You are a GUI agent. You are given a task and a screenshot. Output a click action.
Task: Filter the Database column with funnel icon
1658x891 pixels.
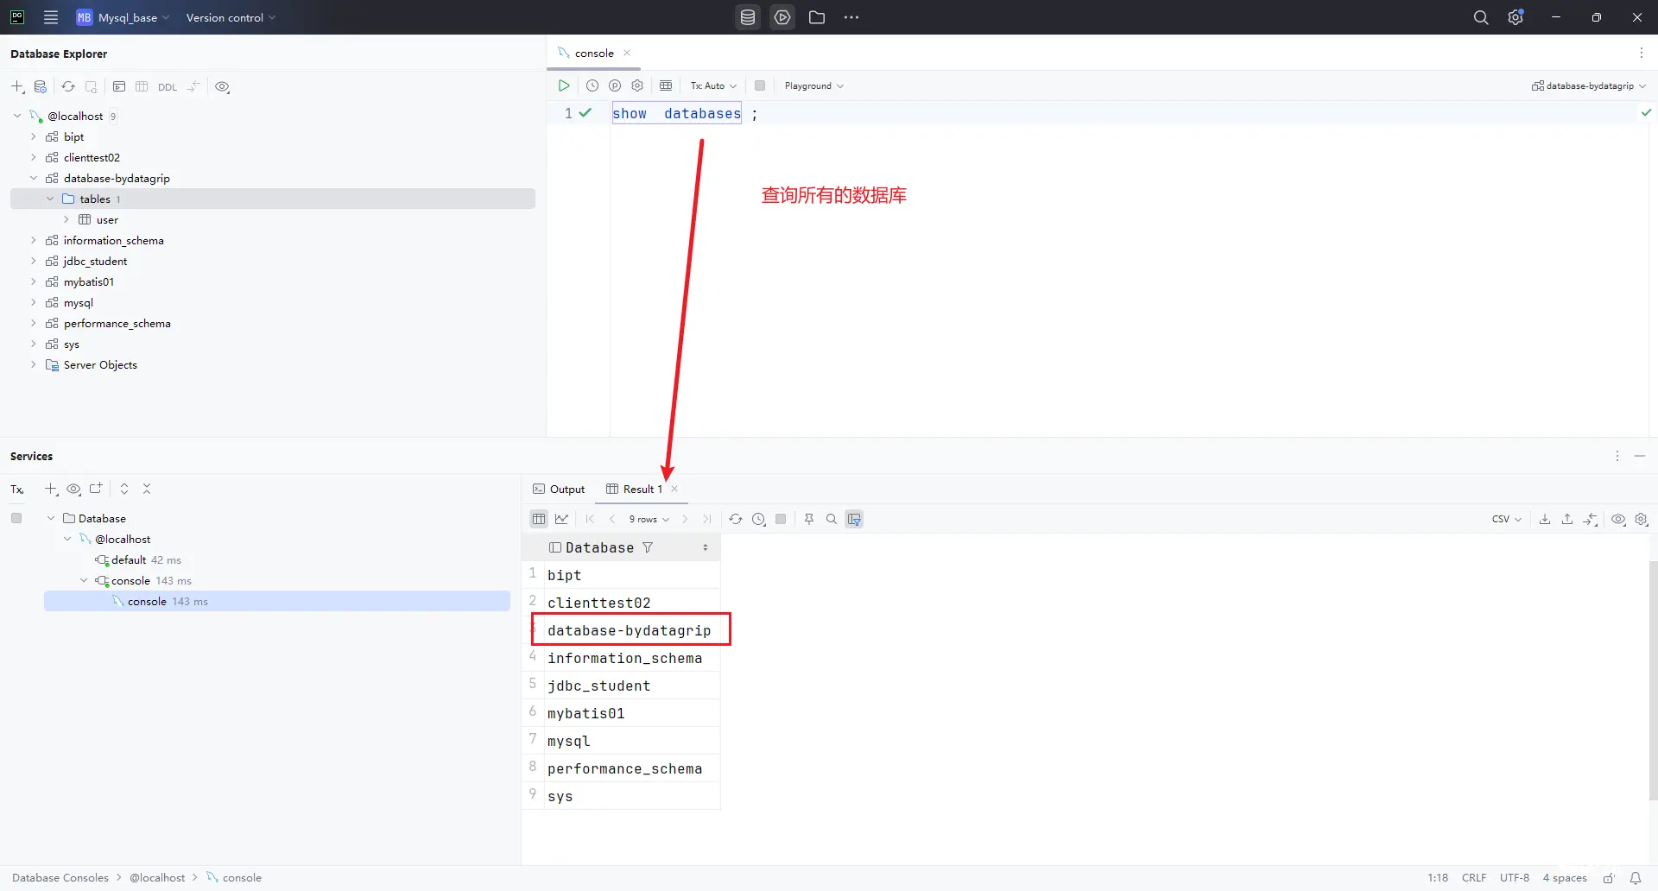click(648, 547)
